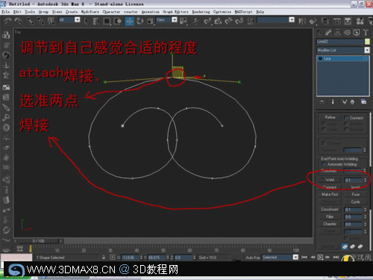
Task: Toggle the Angle Snap icon
Action: click(x=218, y=21)
